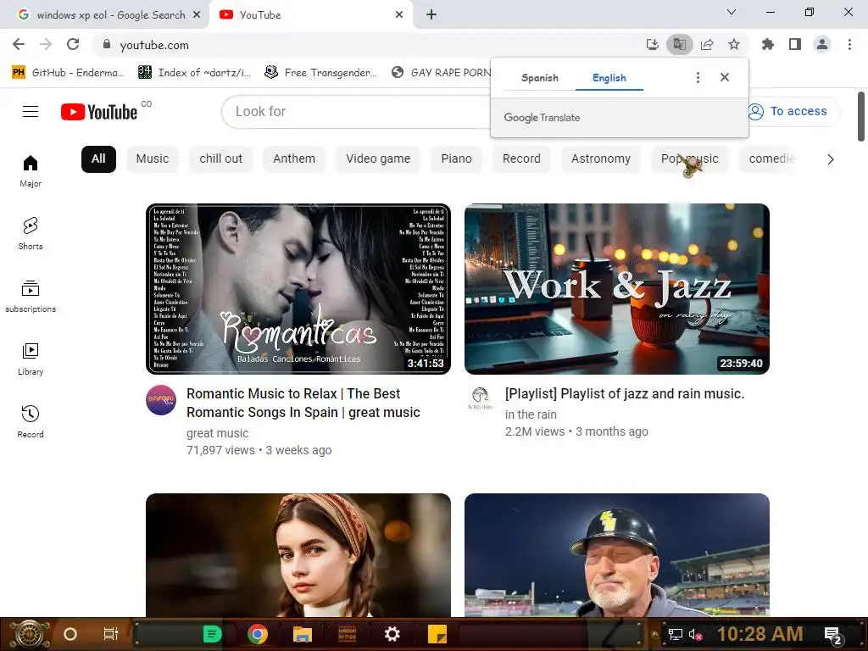Navigate back with the browser arrow
868x651 pixels.
tap(19, 44)
